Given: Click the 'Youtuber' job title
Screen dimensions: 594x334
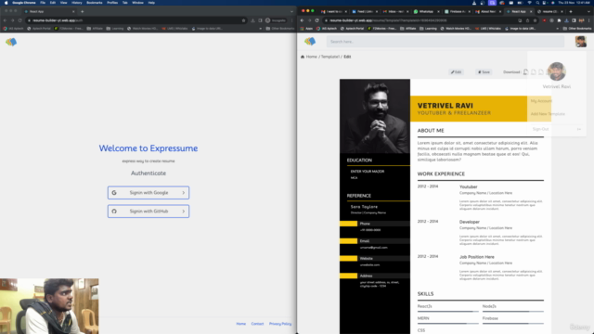Looking at the screenshot, I should click(x=468, y=186).
